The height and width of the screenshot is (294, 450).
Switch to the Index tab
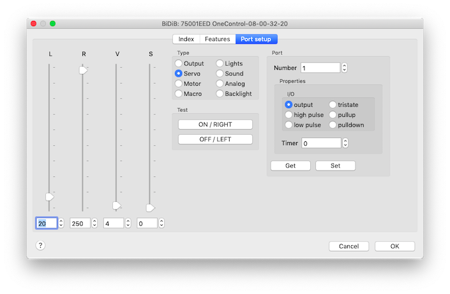click(186, 39)
